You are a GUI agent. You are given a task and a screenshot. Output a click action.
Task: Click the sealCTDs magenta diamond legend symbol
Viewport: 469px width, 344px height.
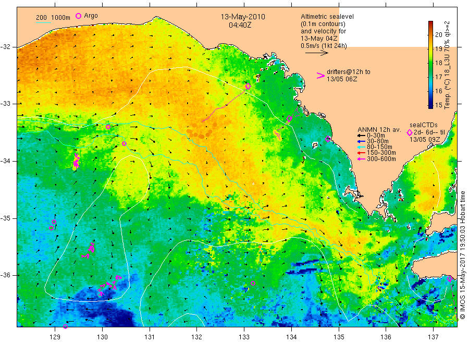[x=410, y=132]
